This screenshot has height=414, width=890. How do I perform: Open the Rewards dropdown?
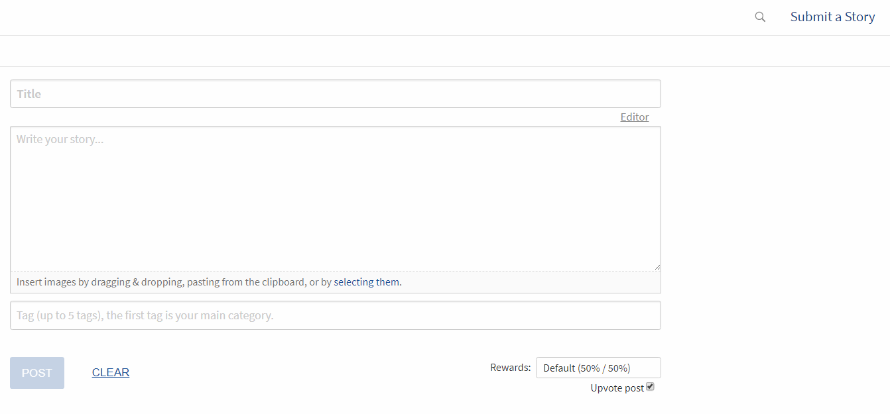[598, 368]
